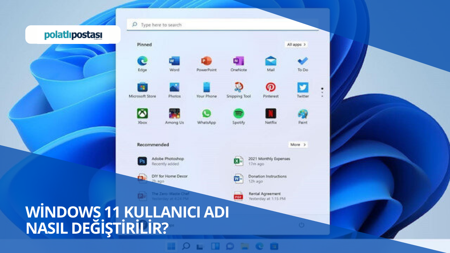Click the search input field
The width and height of the screenshot is (450, 253).
[223, 25]
